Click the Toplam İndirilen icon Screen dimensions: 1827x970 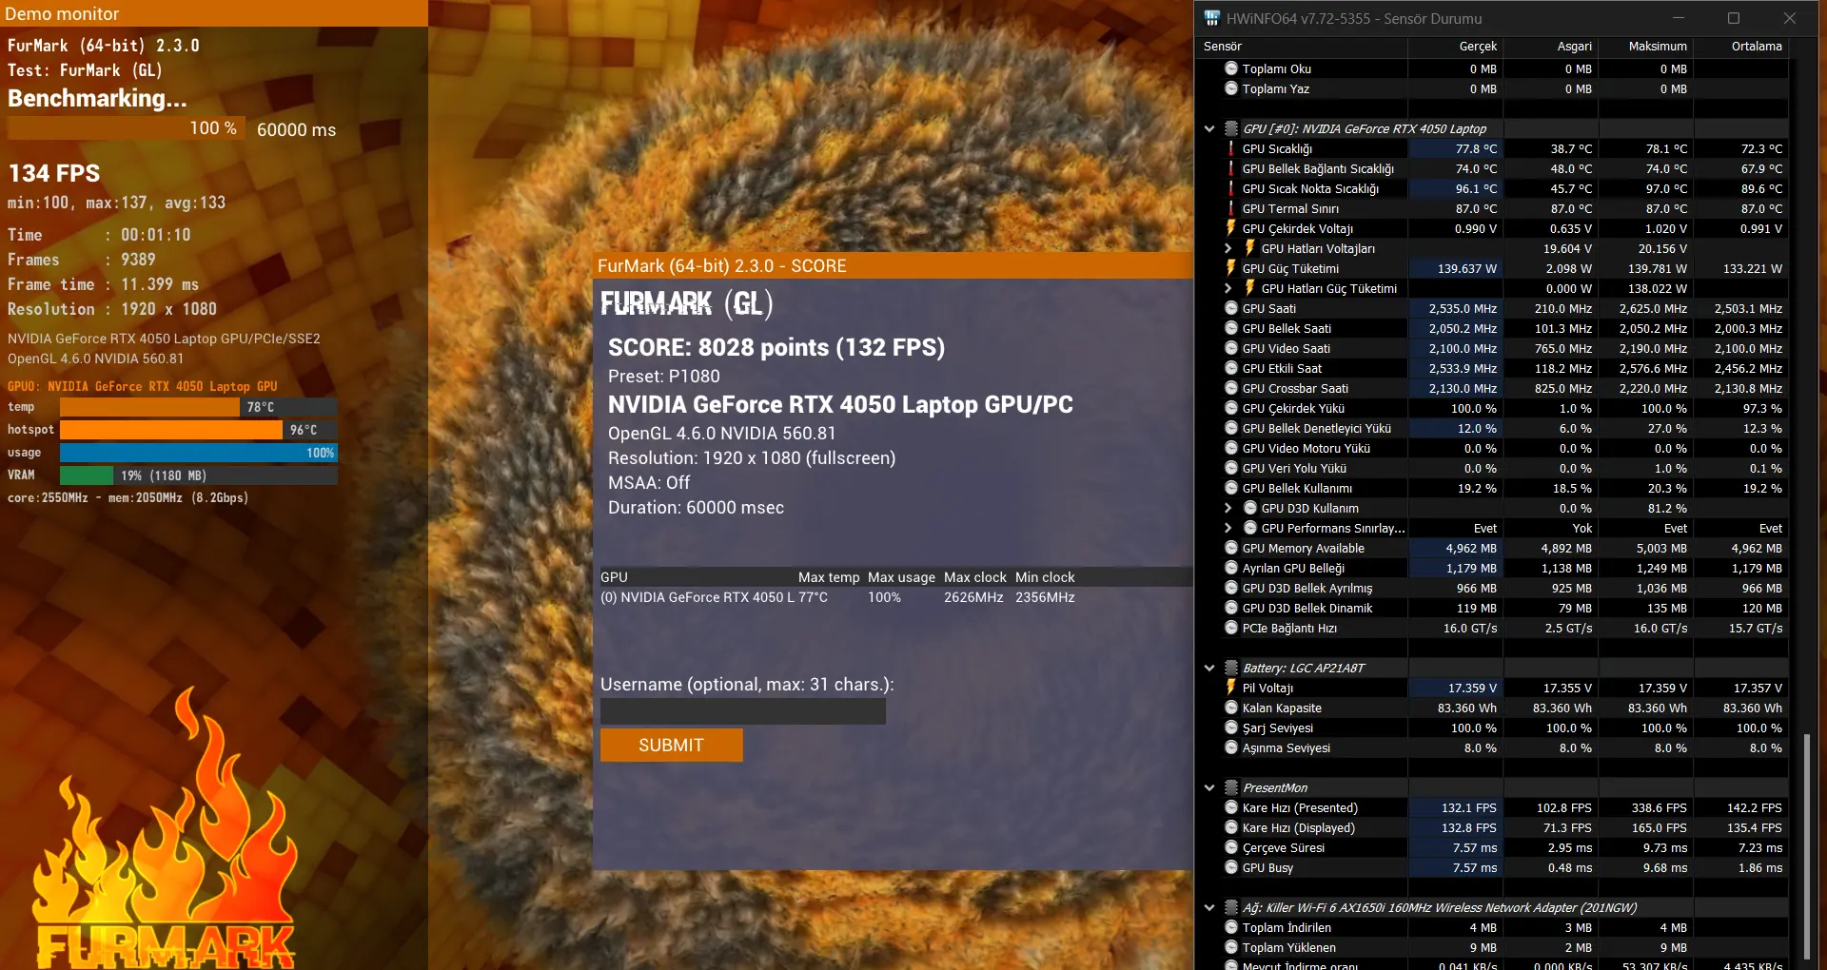(x=1231, y=928)
